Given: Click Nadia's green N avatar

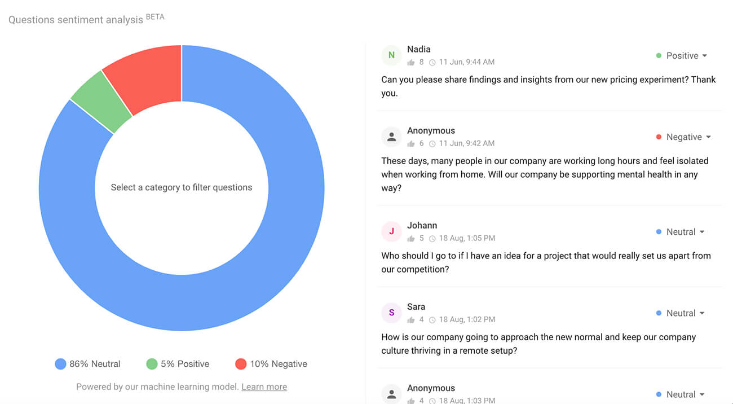Looking at the screenshot, I should point(391,55).
